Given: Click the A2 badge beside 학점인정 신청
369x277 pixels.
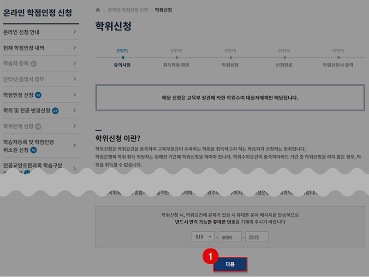Looking at the screenshot, I should 38,95.
